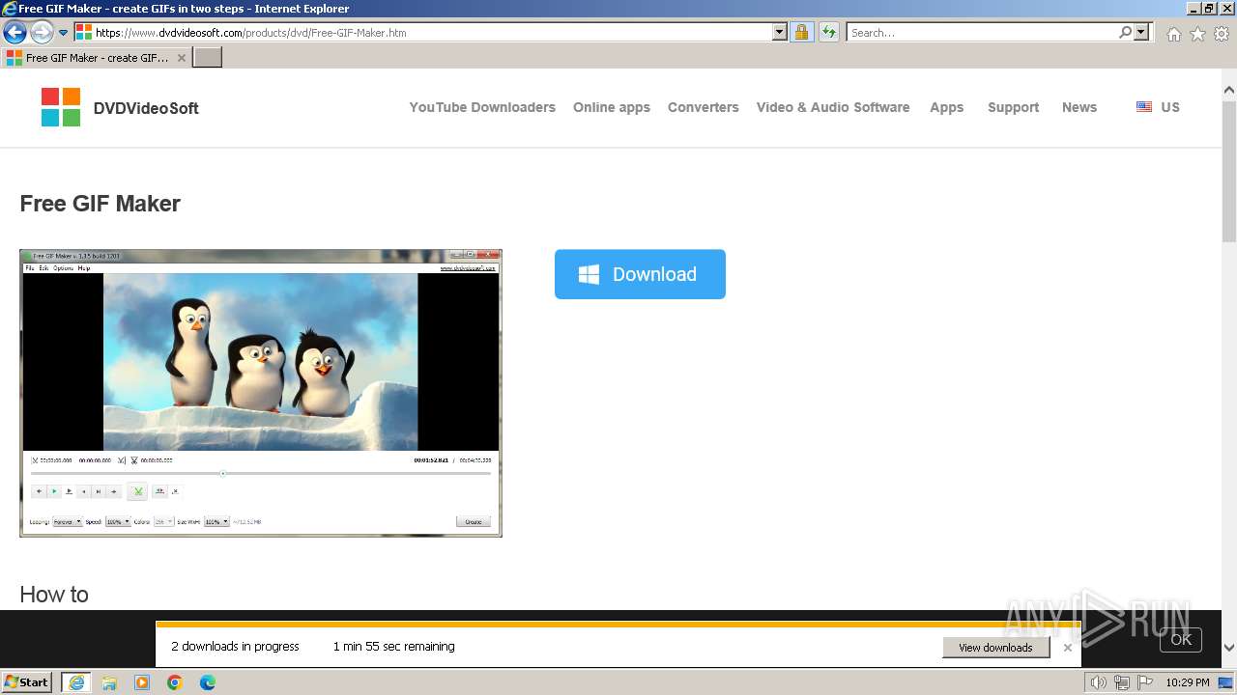Open the Converters menu

click(x=703, y=107)
